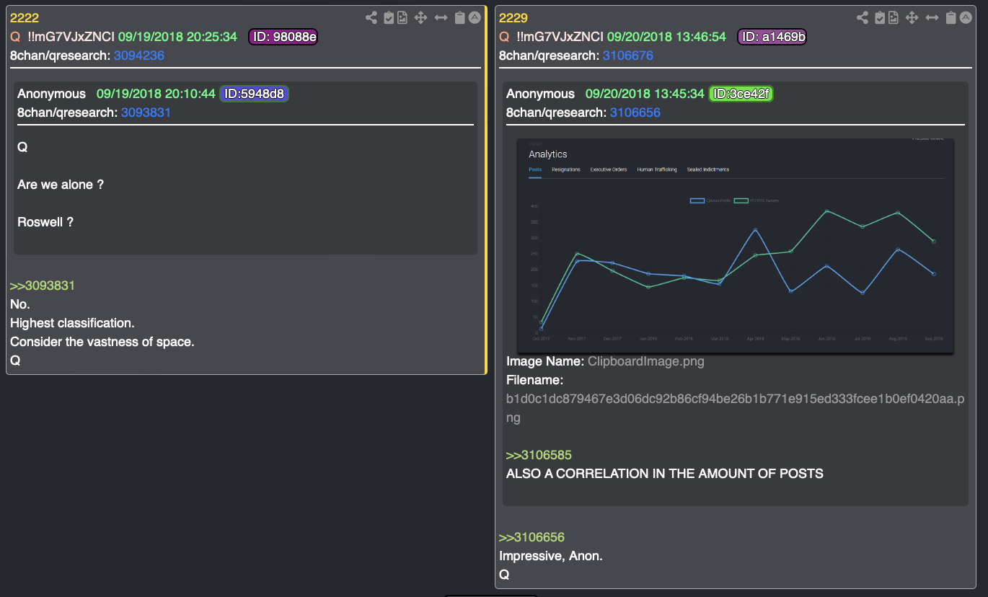Click the text 'Are we alone ?'

point(61,185)
